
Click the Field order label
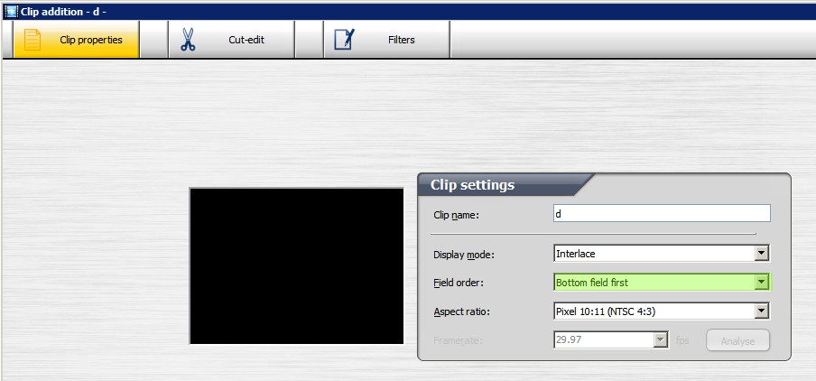[x=459, y=283]
